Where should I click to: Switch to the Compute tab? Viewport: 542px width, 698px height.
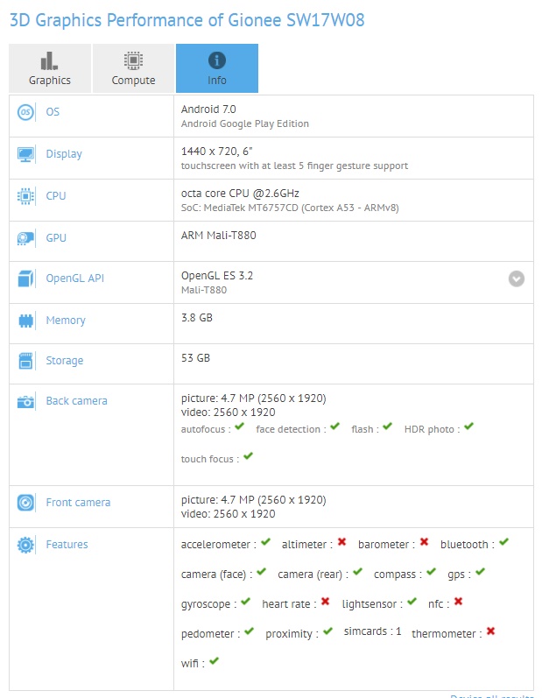pyautogui.click(x=133, y=68)
